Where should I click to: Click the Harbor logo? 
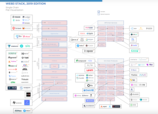coord(89,106)
